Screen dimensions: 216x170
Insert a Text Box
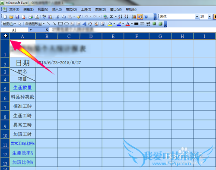72,24
